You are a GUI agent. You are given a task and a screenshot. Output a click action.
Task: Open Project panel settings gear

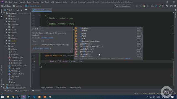click(26, 10)
